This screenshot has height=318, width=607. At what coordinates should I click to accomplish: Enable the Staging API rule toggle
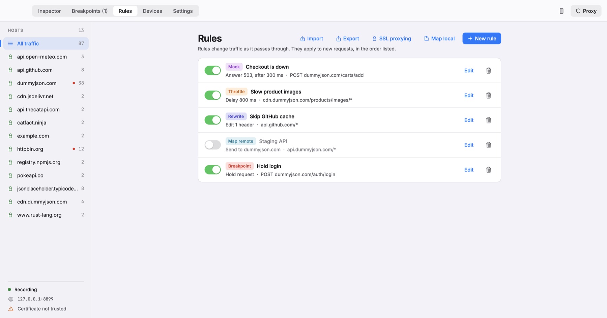point(212,145)
